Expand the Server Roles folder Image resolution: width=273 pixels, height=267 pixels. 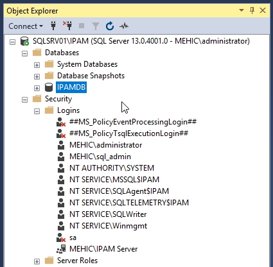point(37,261)
